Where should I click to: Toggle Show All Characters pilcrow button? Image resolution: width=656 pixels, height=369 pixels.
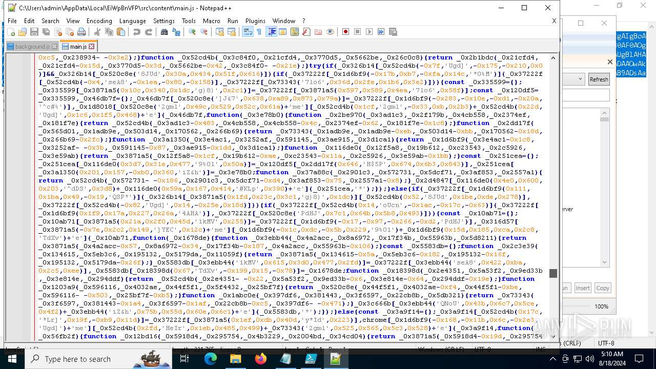[x=259, y=32]
